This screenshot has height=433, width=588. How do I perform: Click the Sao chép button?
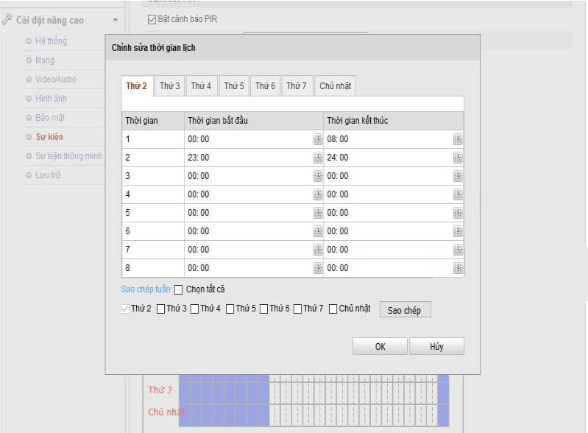(404, 310)
